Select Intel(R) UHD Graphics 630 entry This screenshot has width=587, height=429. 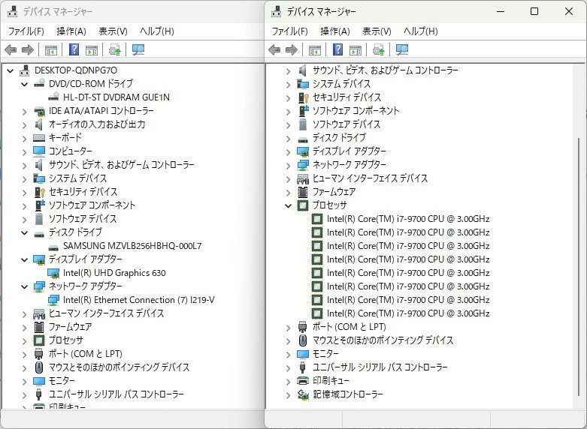(114, 273)
